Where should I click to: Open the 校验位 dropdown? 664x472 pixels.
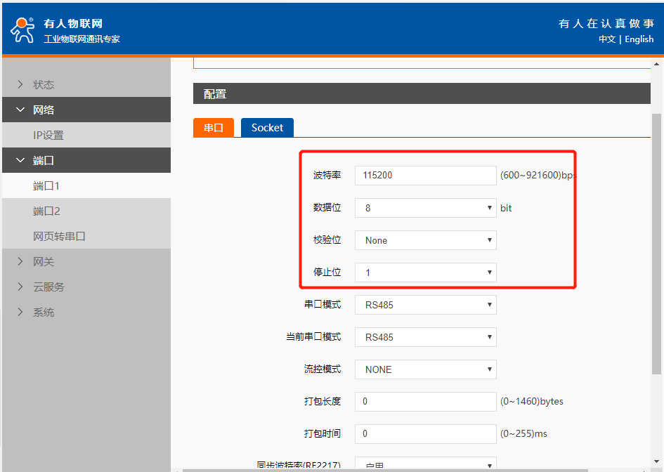pos(425,240)
